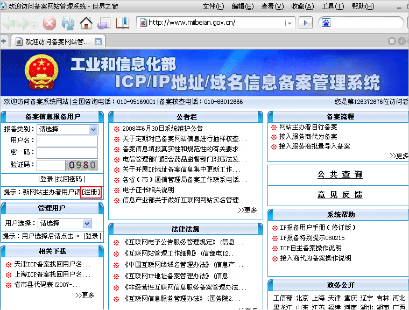This screenshot has width=409, height=310.
Task: Click the Refresh page icon
Action: pyautogui.click(x=68, y=23)
